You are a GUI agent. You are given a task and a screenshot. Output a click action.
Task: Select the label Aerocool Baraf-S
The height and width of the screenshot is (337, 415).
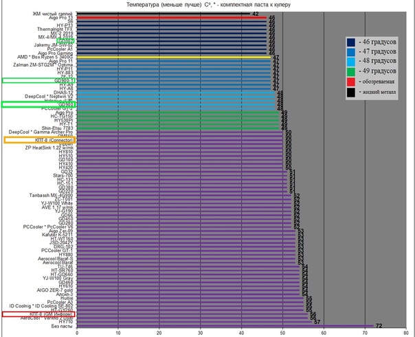point(56,259)
